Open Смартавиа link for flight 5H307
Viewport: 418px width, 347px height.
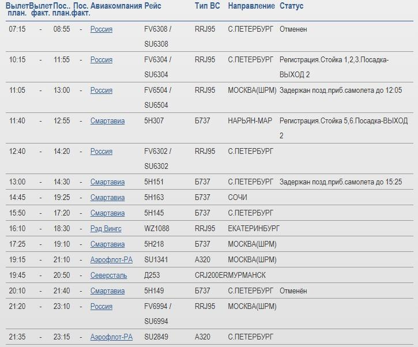coord(107,120)
